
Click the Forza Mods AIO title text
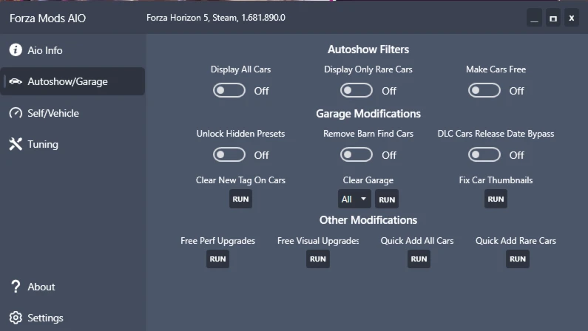coord(47,18)
